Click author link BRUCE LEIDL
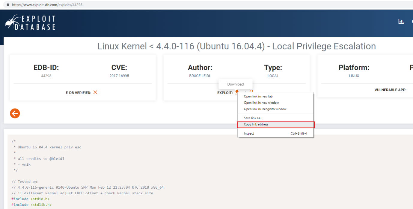Viewport: 413px width, 209px height. tap(200, 76)
